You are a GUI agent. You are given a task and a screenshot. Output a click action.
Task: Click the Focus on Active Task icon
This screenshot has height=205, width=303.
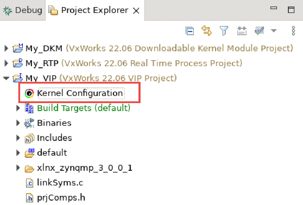pos(242,30)
